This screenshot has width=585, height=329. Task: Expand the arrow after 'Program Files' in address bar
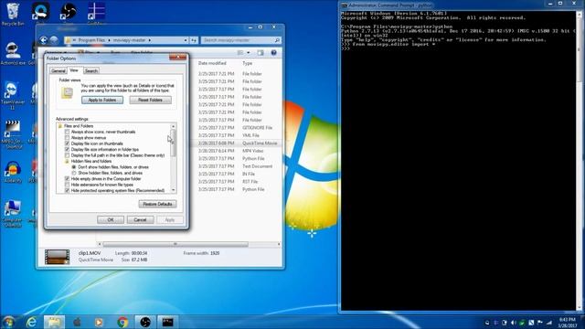(x=110, y=40)
